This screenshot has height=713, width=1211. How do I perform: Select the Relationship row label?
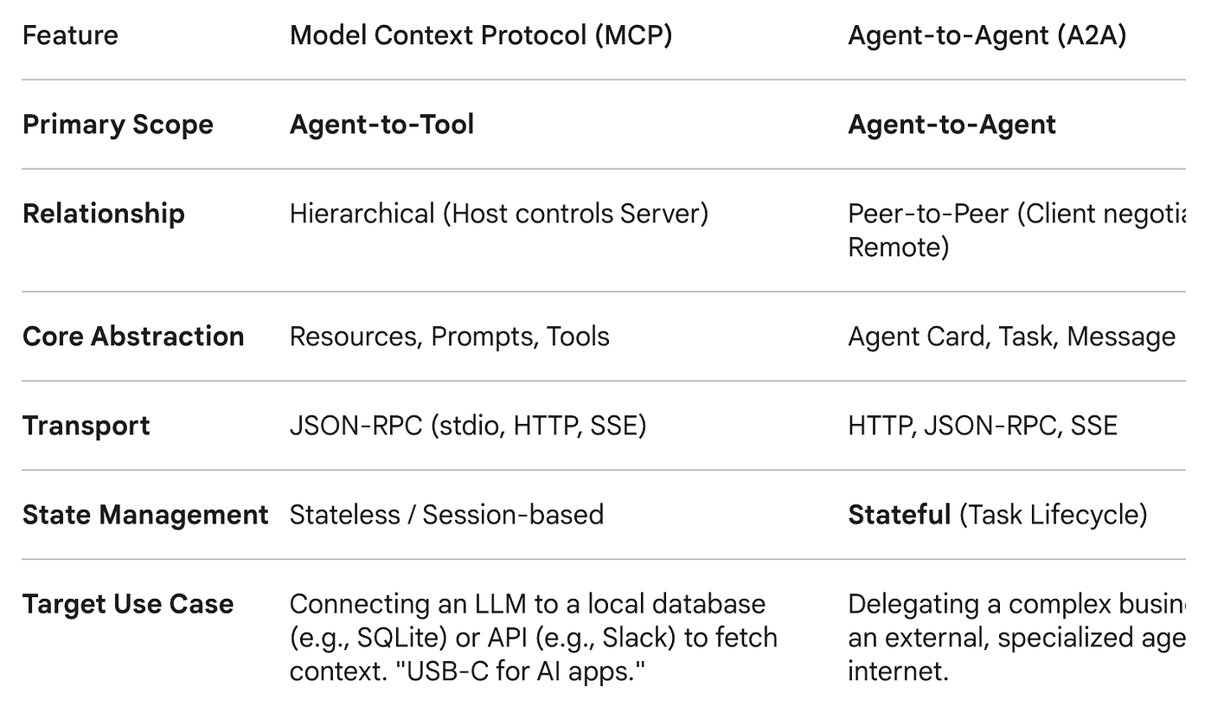pyautogui.click(x=104, y=214)
